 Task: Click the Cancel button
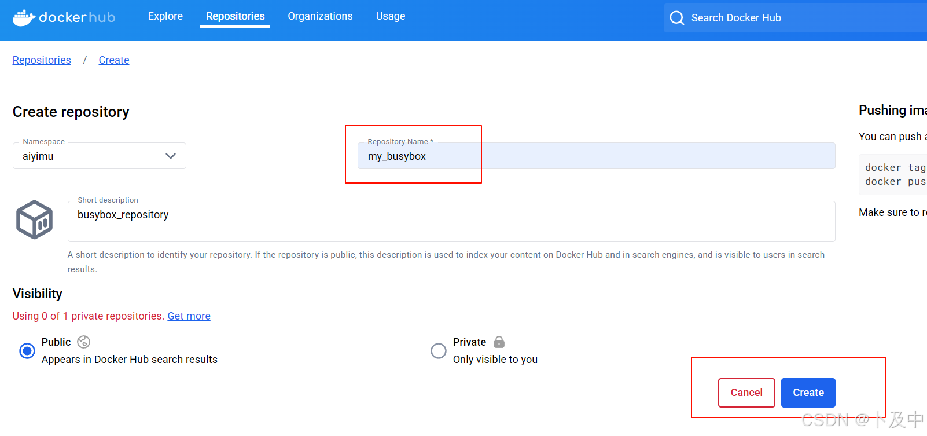[x=746, y=393]
